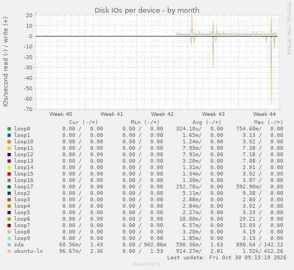Click the sda light blue legend swatch
The width and height of the screenshot is (294, 270).
point(9,245)
